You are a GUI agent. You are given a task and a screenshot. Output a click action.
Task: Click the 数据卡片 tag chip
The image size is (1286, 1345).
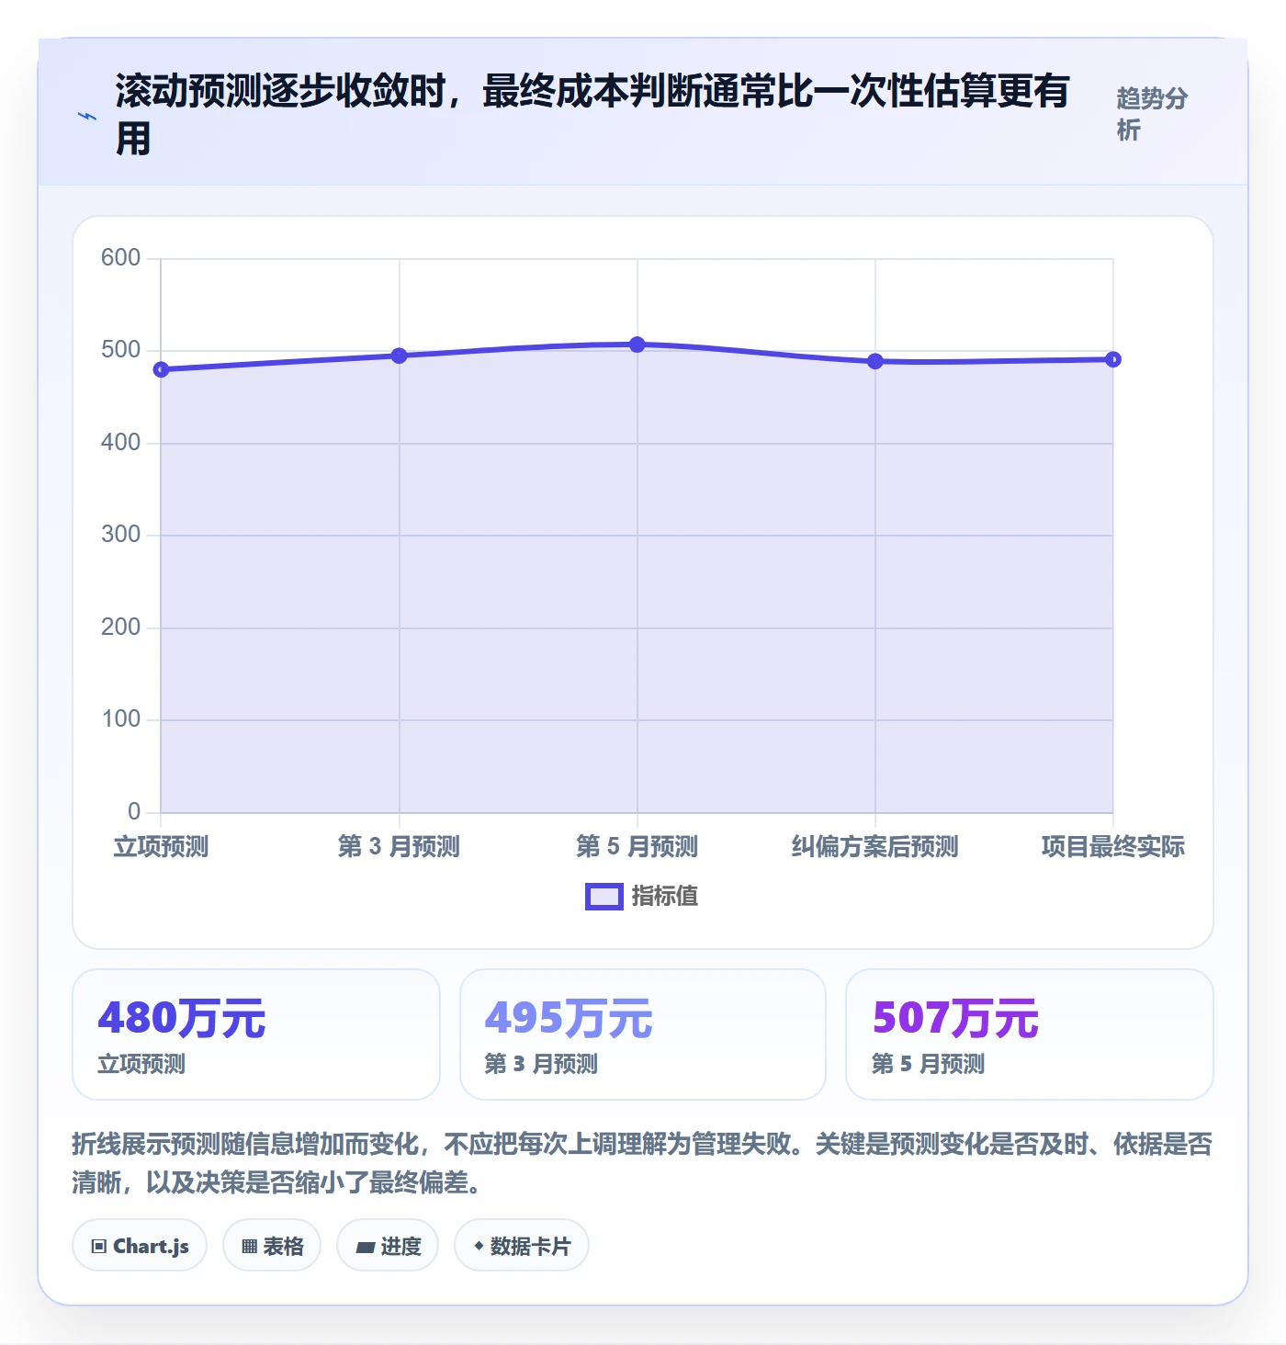(x=522, y=1246)
